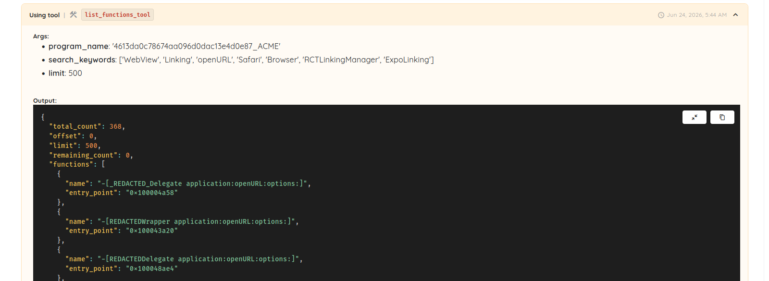Click the limit: 500 argument line

pos(65,73)
